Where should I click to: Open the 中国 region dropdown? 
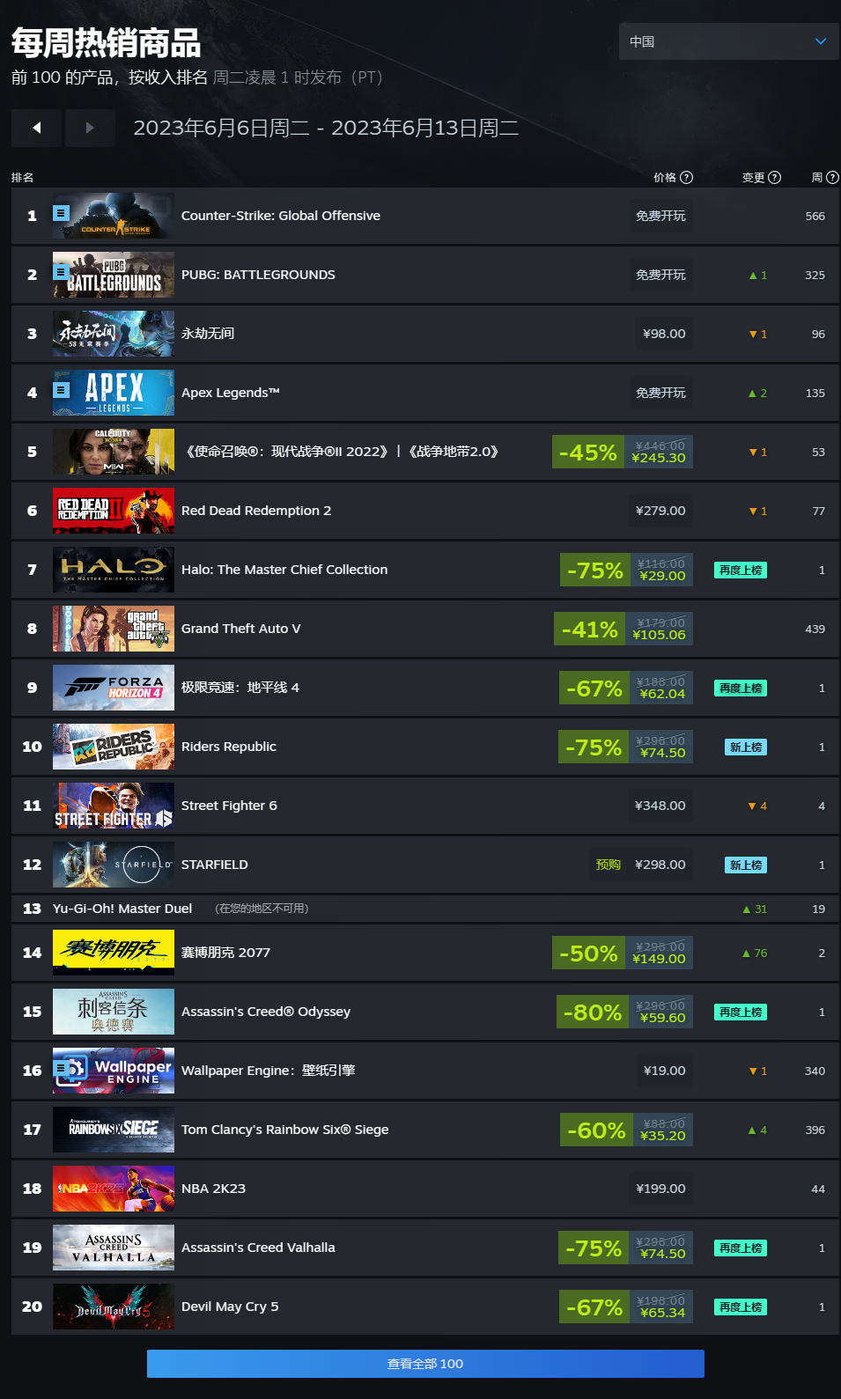tap(728, 41)
